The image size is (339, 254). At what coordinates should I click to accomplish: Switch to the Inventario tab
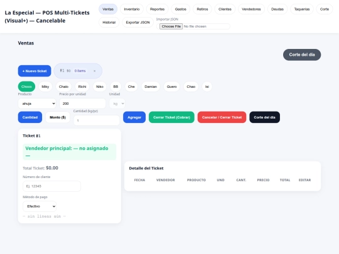coord(132,9)
